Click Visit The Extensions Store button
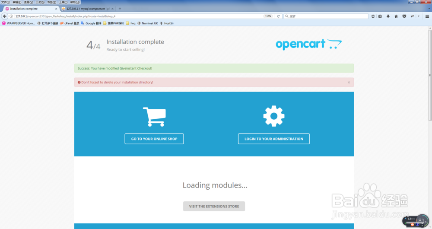The image size is (432, 229). (214, 207)
